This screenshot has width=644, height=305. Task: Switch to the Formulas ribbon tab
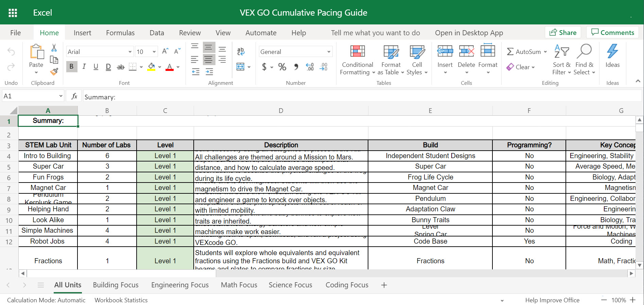pos(120,33)
